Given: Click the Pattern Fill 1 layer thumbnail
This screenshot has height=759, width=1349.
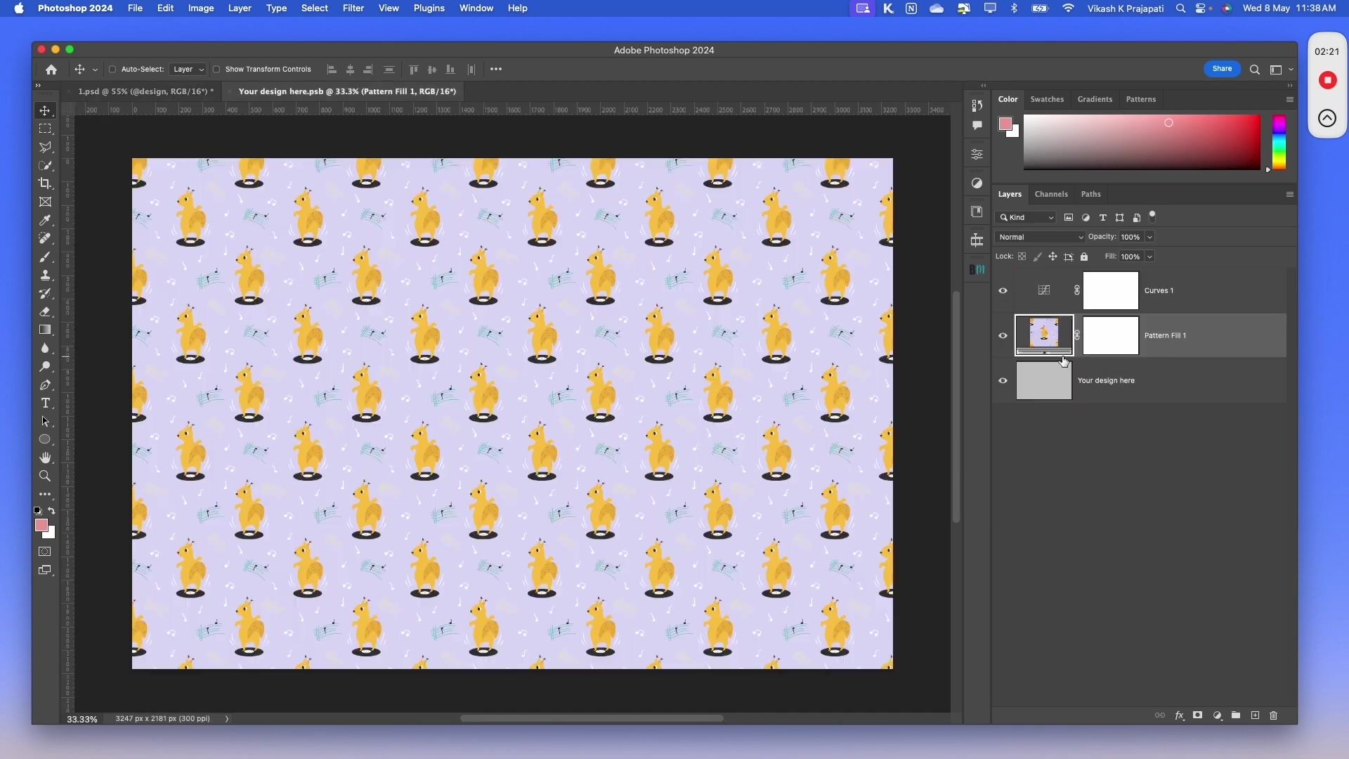Looking at the screenshot, I should point(1044,335).
